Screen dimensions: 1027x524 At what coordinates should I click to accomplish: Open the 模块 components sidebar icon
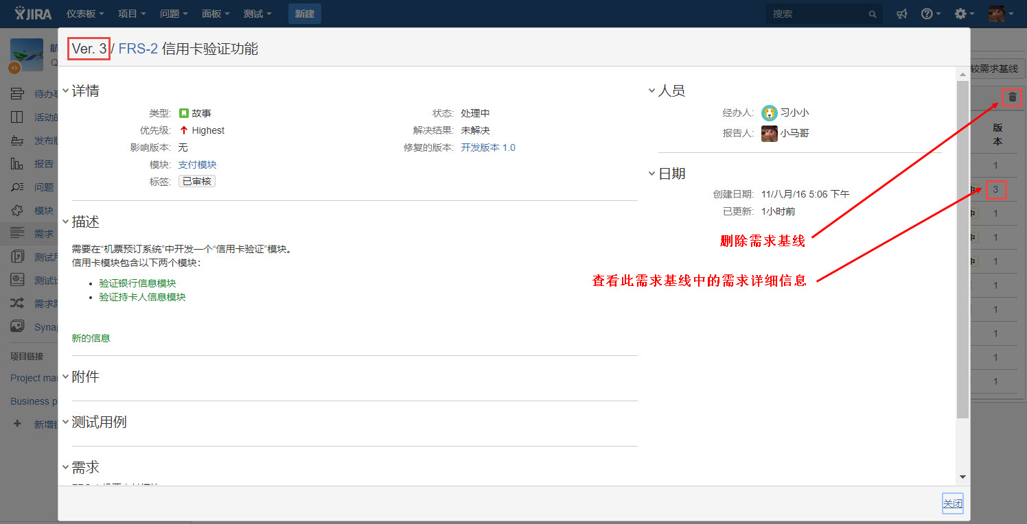pyautogui.click(x=17, y=211)
